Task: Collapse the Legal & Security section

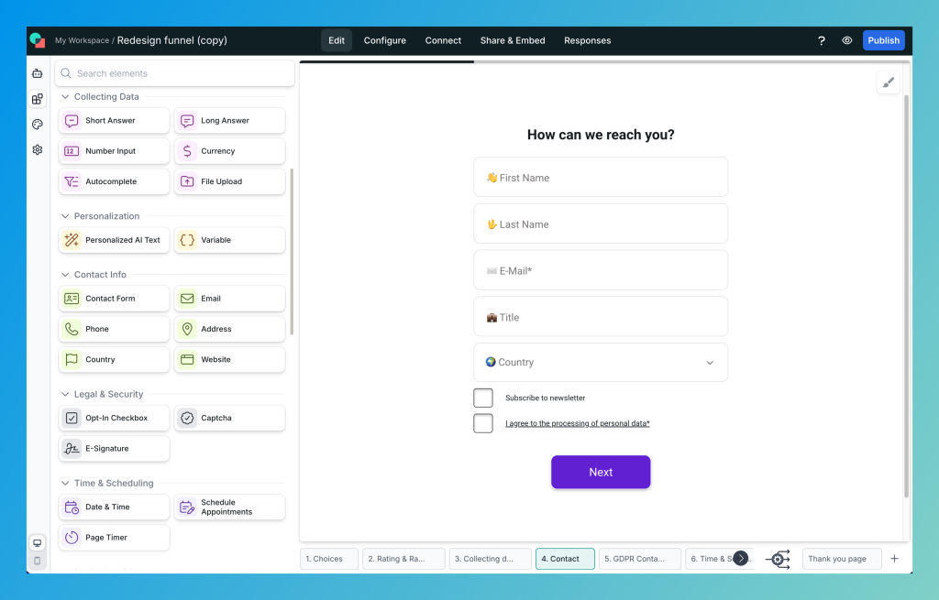Action: tap(64, 394)
